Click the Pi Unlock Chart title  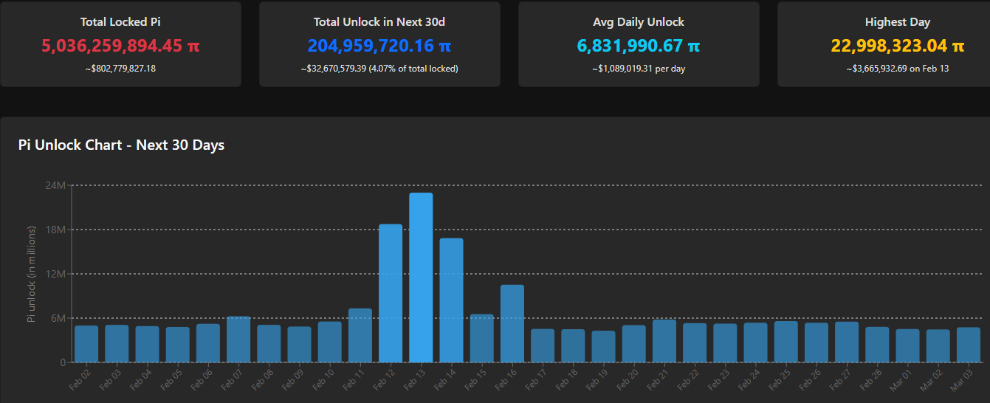pyautogui.click(x=121, y=145)
